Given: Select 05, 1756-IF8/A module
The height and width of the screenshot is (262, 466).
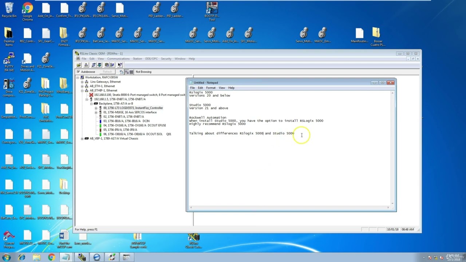Looking at the screenshot, I should 120,130.
